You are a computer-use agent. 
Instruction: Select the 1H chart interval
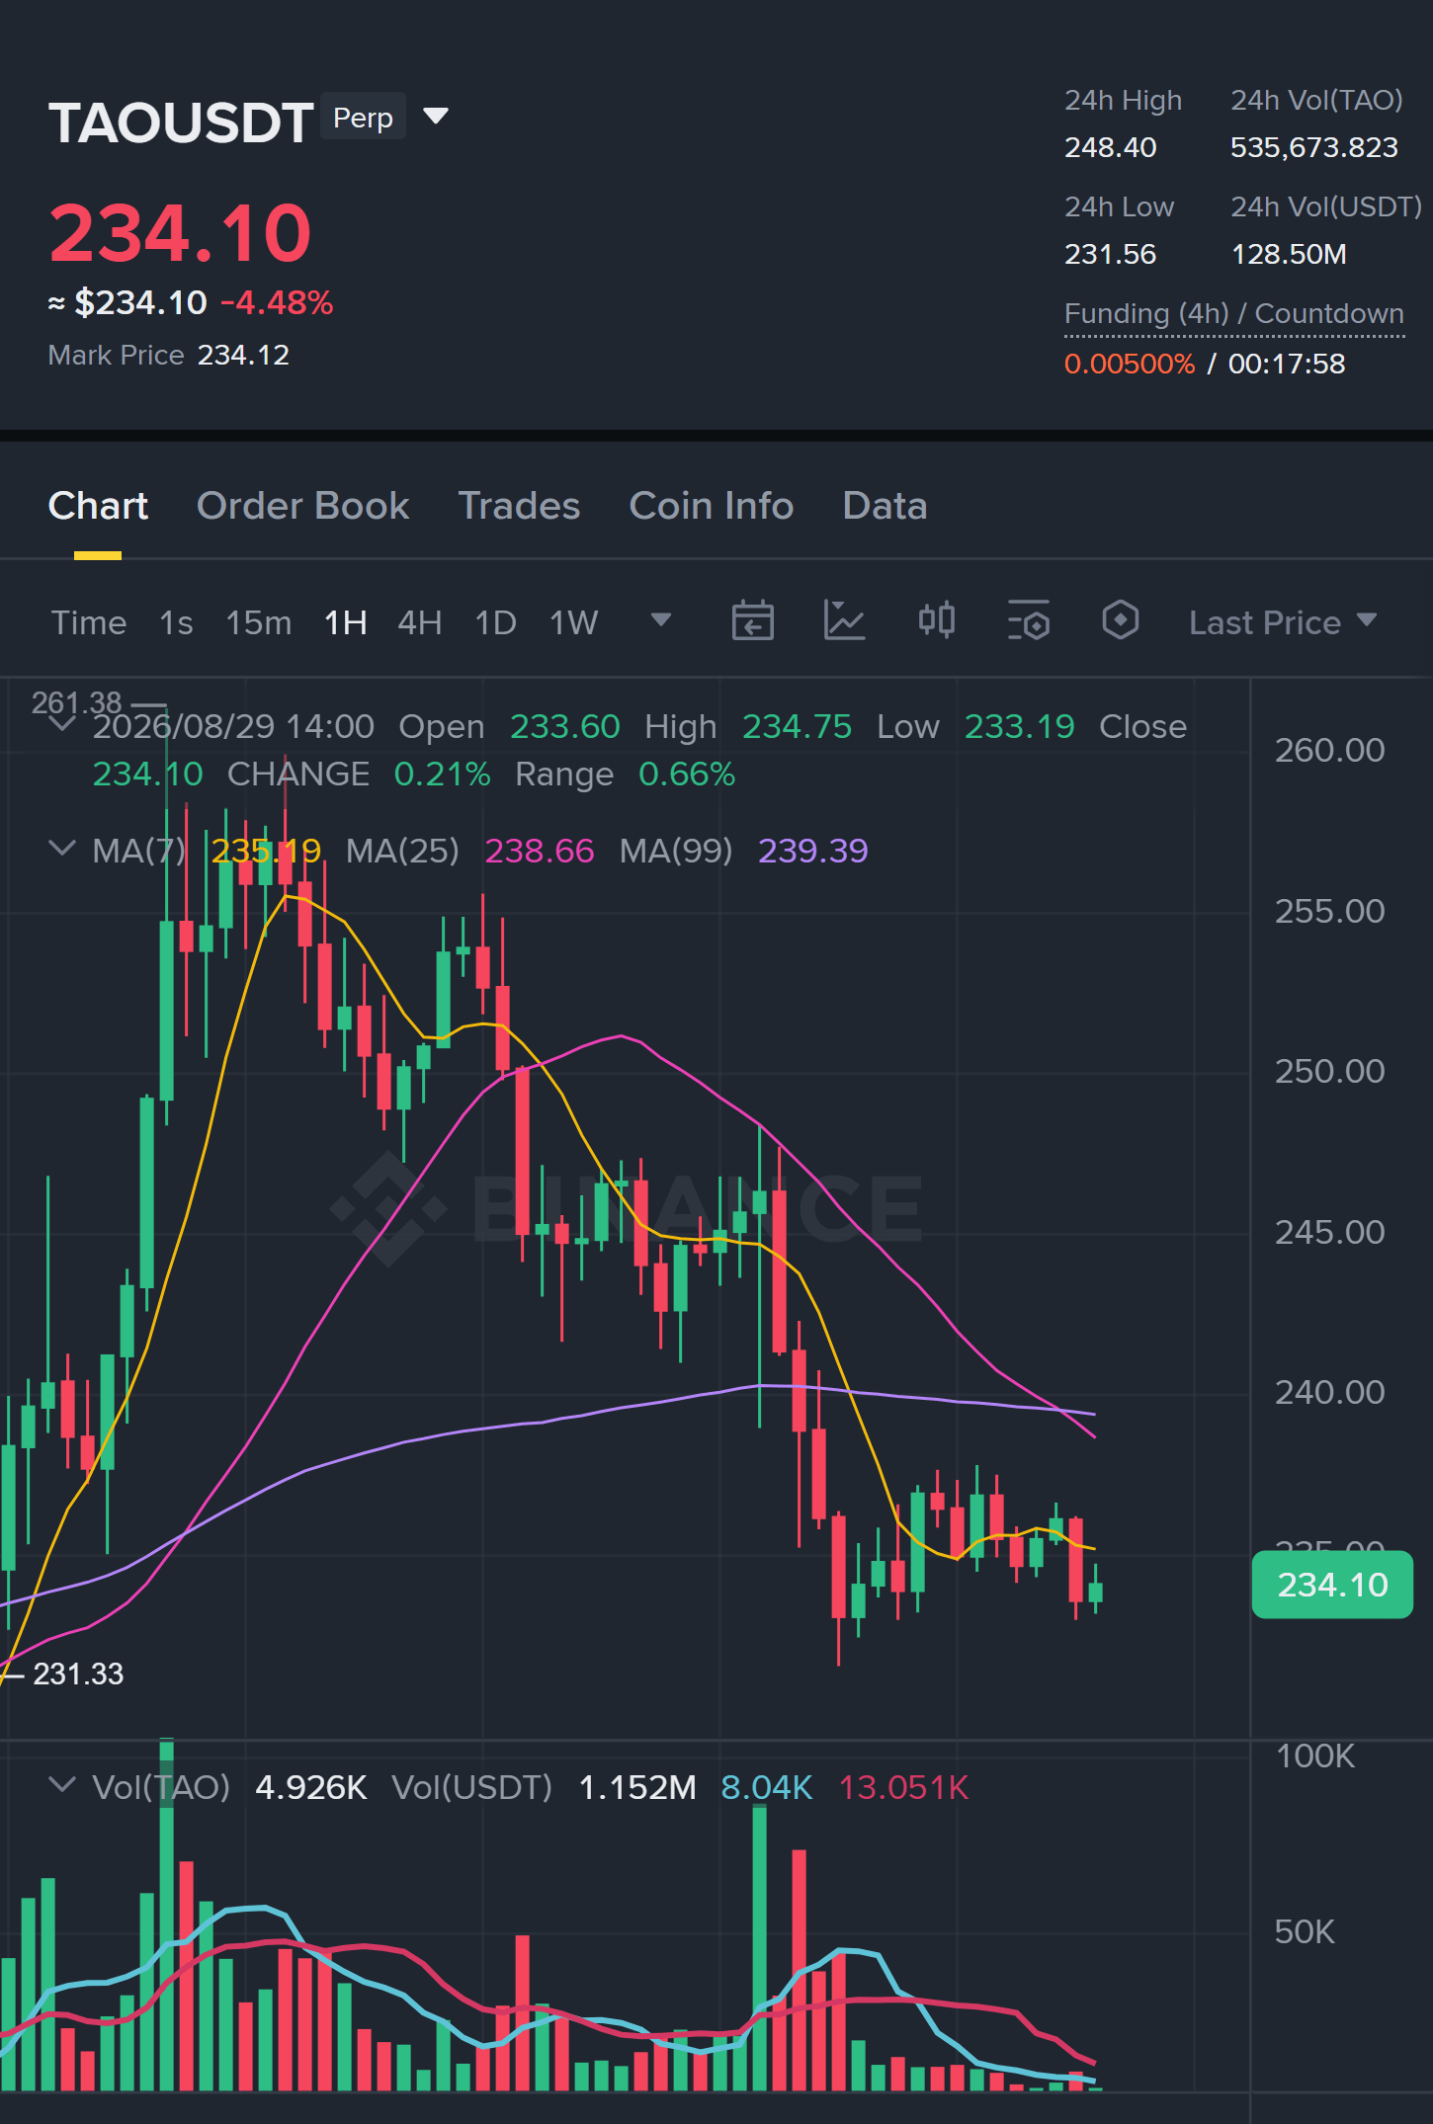tap(346, 622)
